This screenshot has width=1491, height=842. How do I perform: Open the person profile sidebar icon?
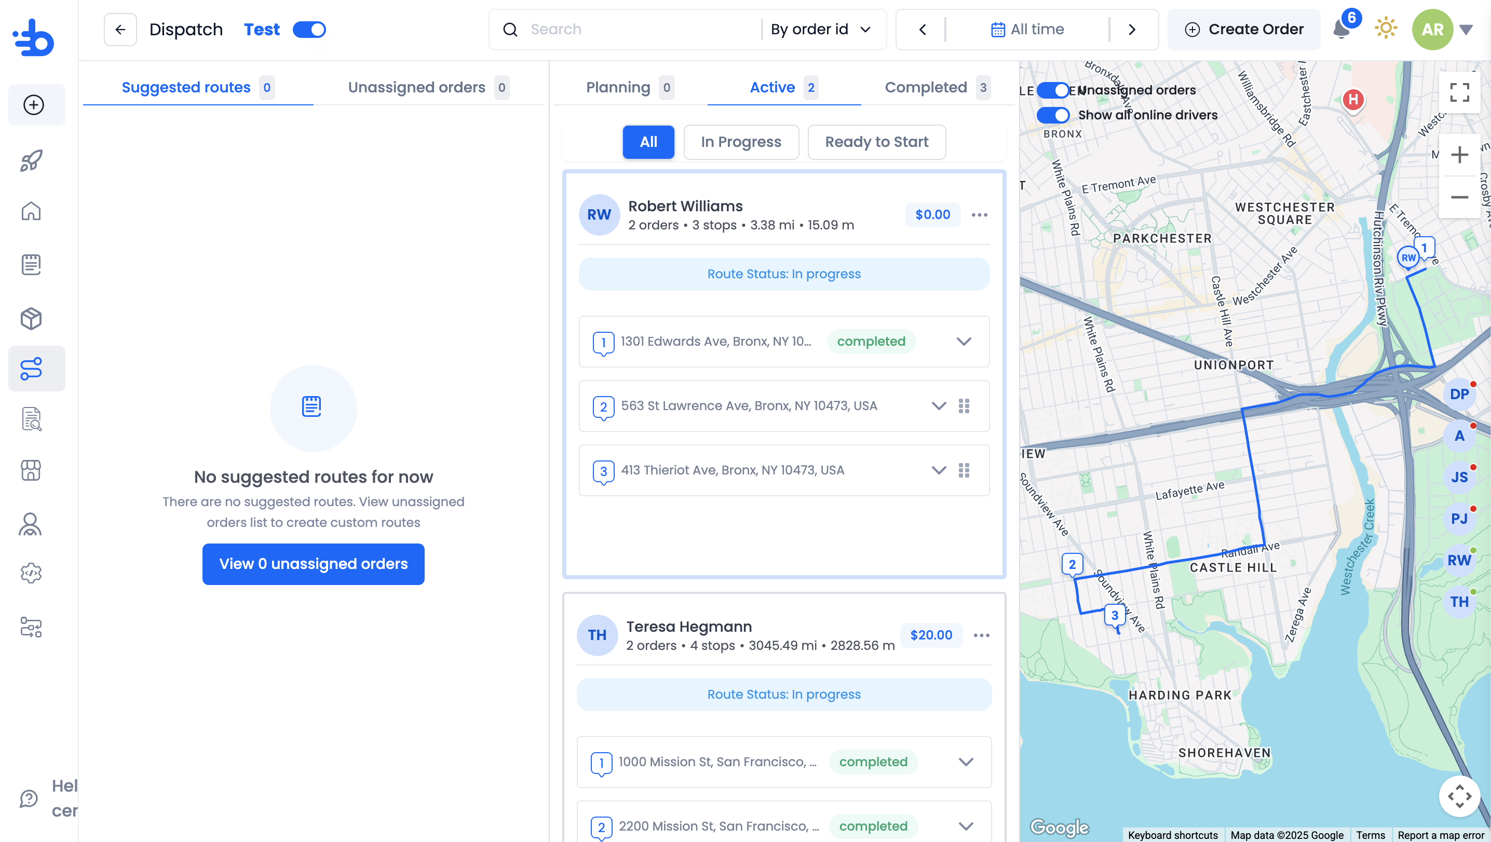tap(30, 524)
